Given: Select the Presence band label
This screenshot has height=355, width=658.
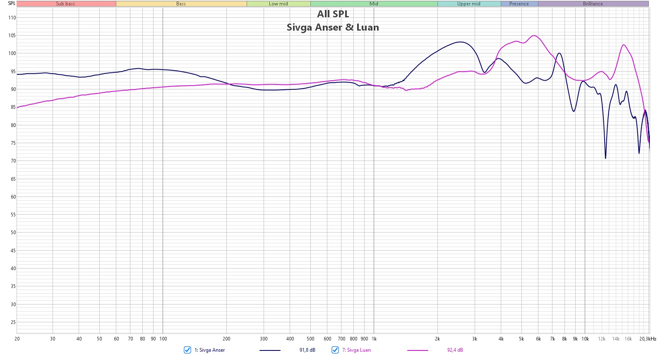Looking at the screenshot, I should [x=519, y=4].
